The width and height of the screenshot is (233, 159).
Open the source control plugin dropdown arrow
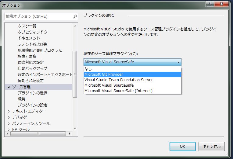click(x=179, y=62)
